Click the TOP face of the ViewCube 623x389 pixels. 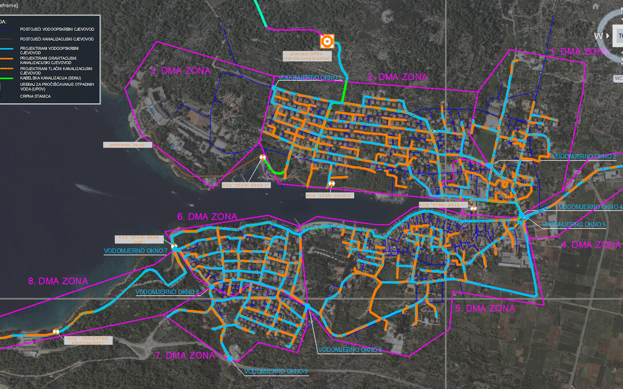[618, 36]
